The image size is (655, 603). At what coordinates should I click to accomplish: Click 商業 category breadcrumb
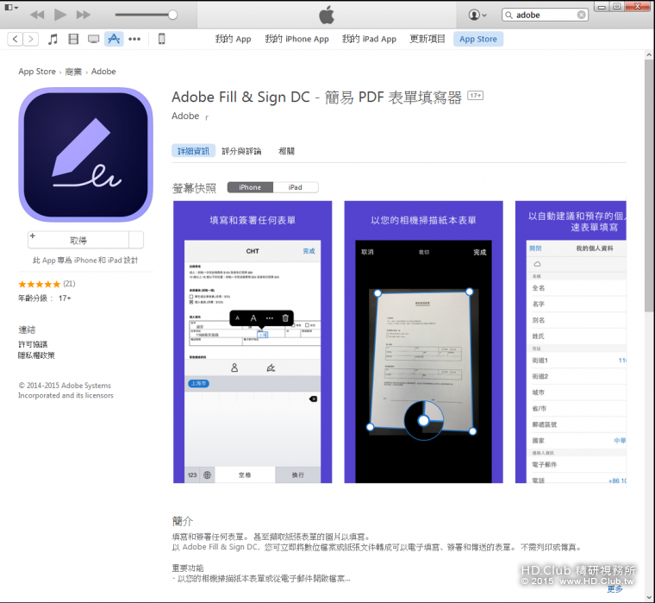(73, 72)
